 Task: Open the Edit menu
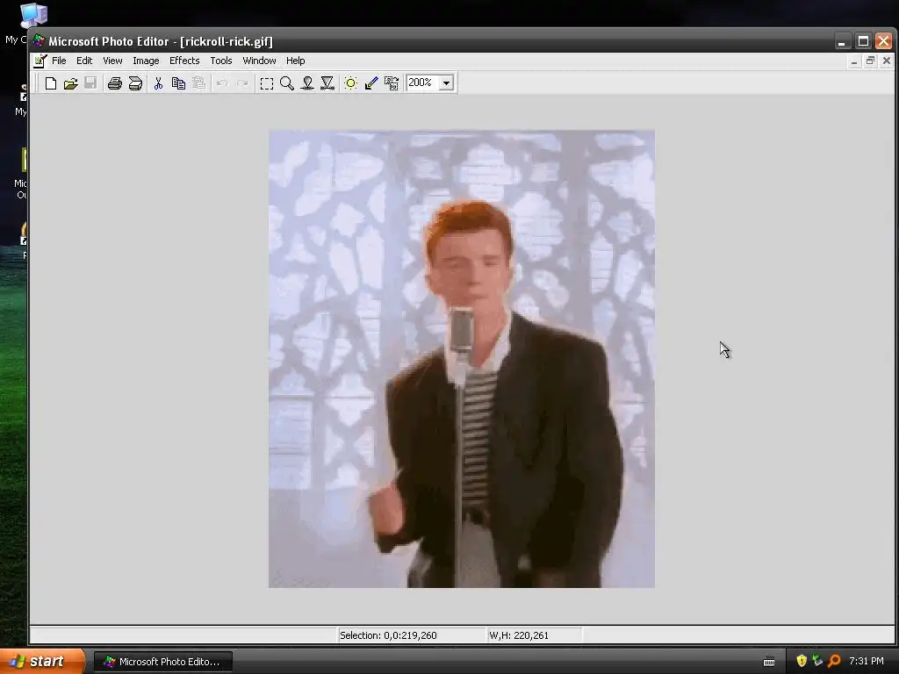click(84, 61)
